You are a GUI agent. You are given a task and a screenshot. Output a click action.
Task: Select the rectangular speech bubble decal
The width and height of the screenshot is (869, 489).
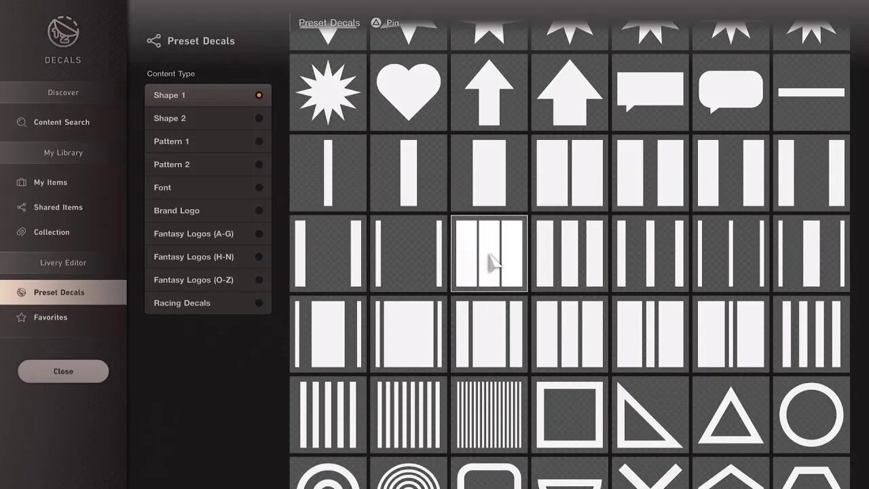650,92
